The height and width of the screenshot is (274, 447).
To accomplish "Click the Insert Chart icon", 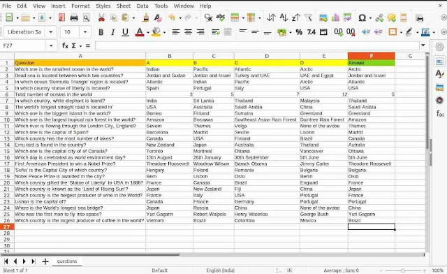I will click(335, 18).
